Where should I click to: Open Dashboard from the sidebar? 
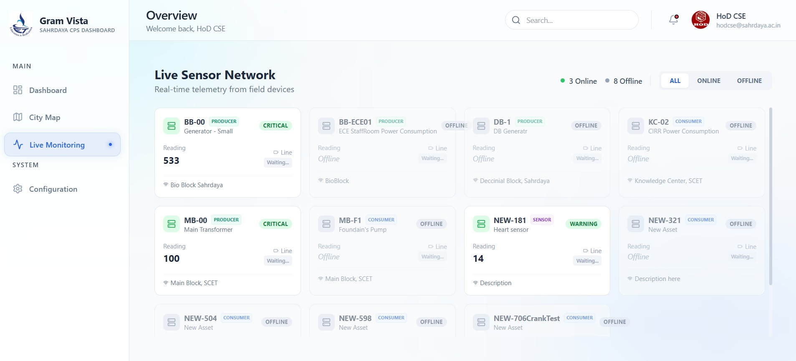tap(48, 90)
